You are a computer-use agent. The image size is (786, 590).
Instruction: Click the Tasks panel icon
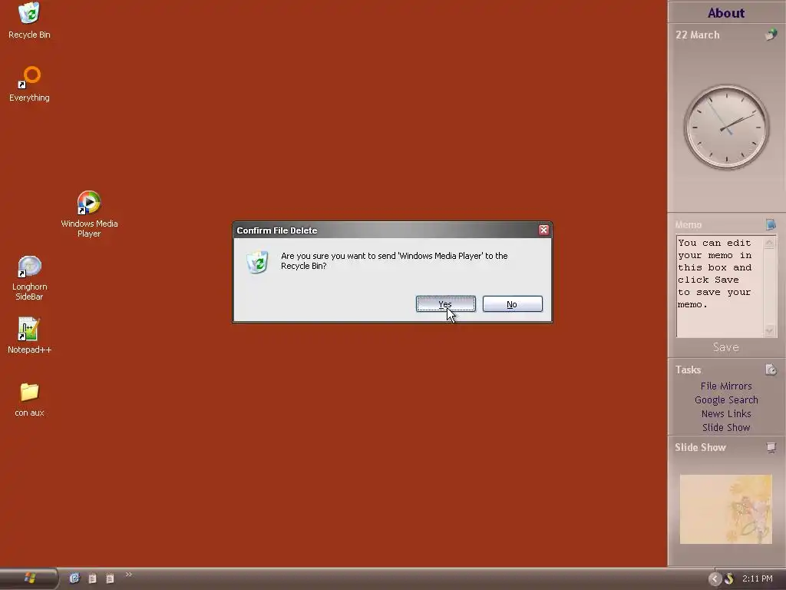pyautogui.click(x=771, y=370)
